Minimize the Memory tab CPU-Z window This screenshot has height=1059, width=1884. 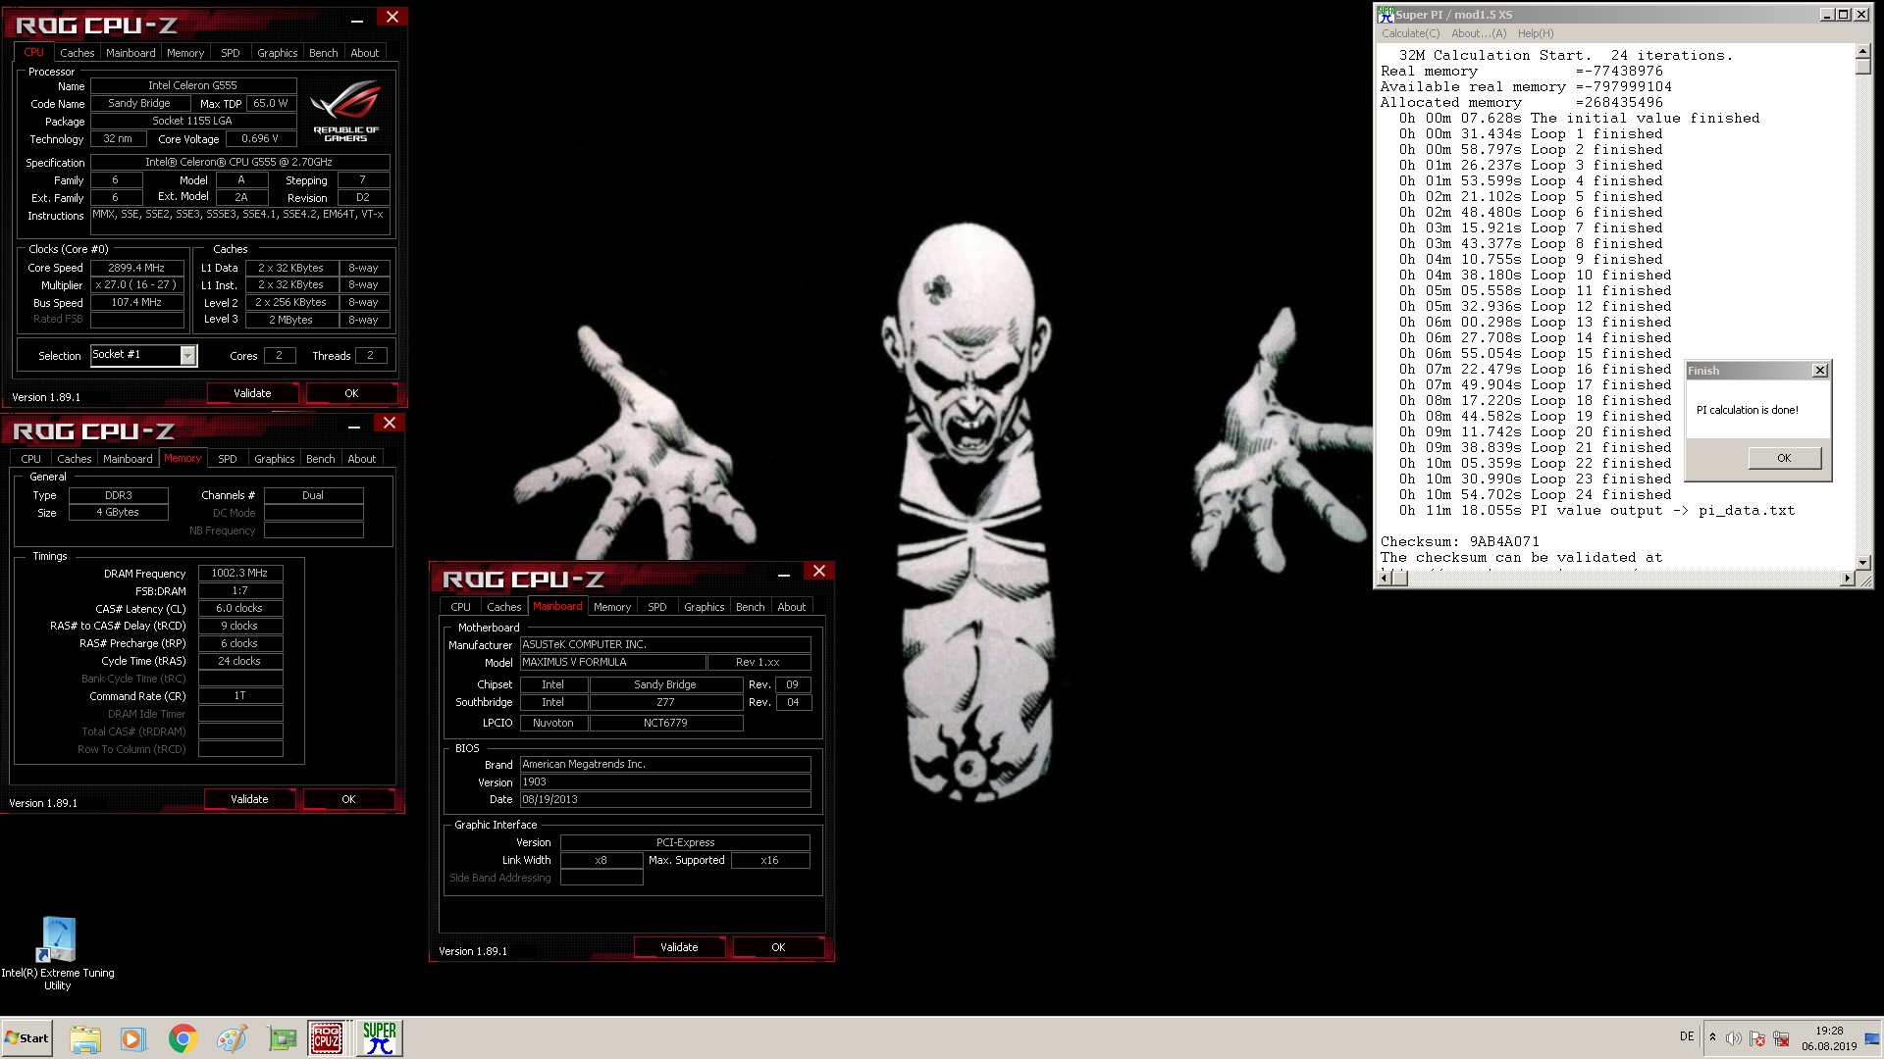pyautogui.click(x=354, y=426)
